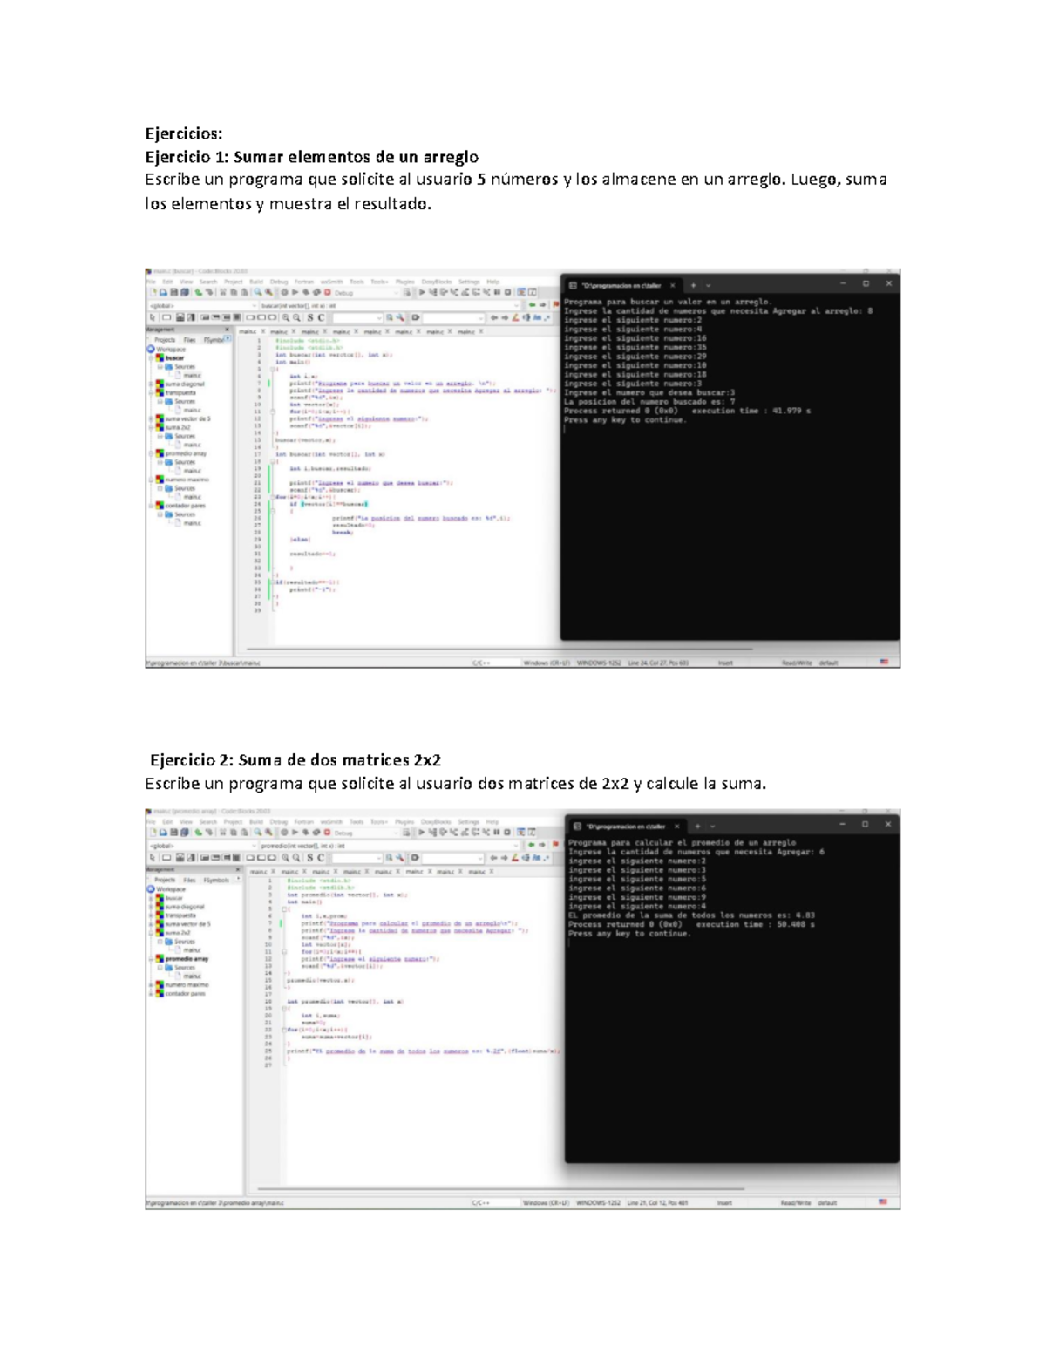
Task: Switch to the Files tab in the promedio array Management panel
Action: [189, 880]
